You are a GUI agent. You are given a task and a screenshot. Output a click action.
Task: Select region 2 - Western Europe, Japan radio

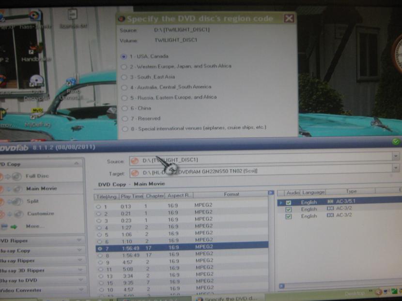coord(124,67)
